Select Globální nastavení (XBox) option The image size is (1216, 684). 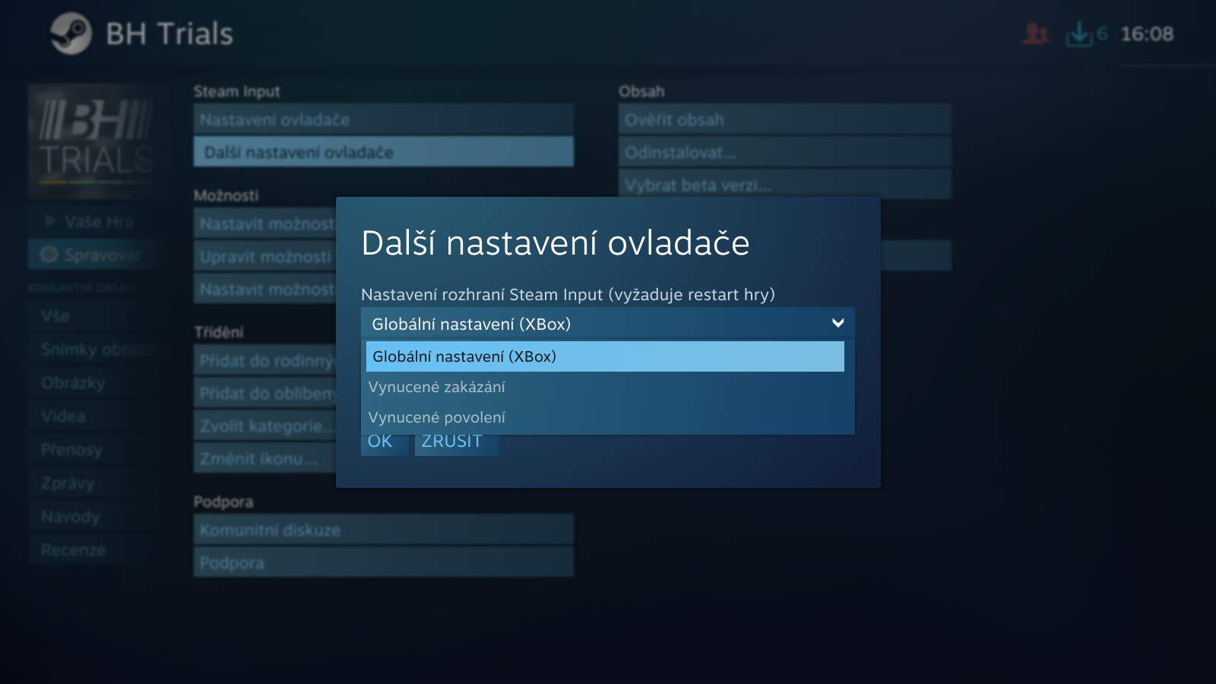(605, 356)
